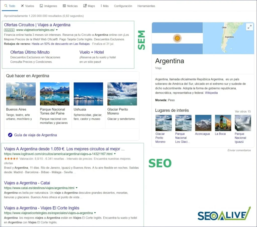Open the Configuración menu
The width and height of the screenshot is (257, 227).
click(123, 6)
